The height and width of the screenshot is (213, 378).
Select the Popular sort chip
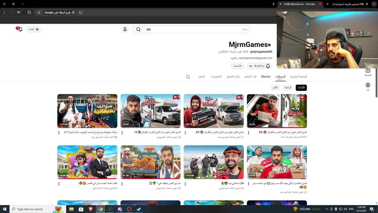(x=288, y=88)
